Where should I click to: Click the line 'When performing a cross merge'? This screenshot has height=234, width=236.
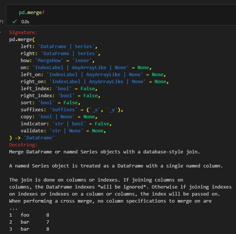pos(110,201)
